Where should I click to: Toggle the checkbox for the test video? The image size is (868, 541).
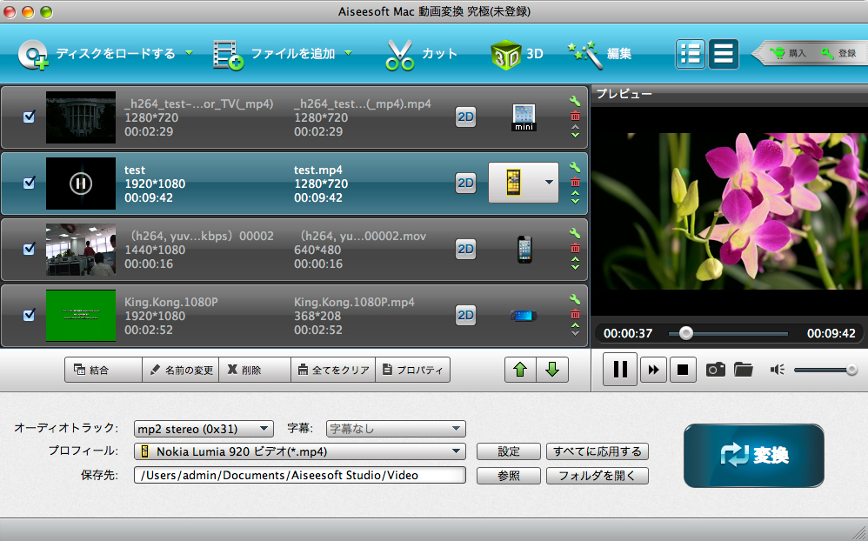point(29,183)
